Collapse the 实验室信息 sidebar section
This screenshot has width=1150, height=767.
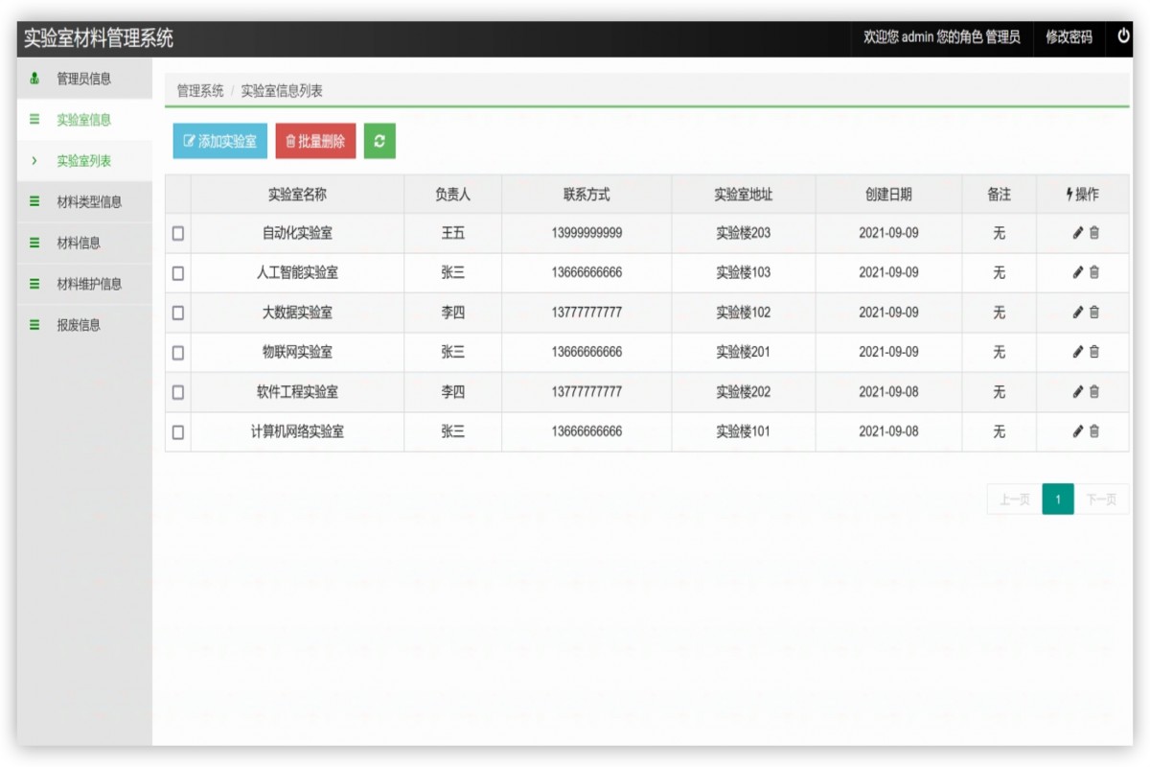click(83, 120)
